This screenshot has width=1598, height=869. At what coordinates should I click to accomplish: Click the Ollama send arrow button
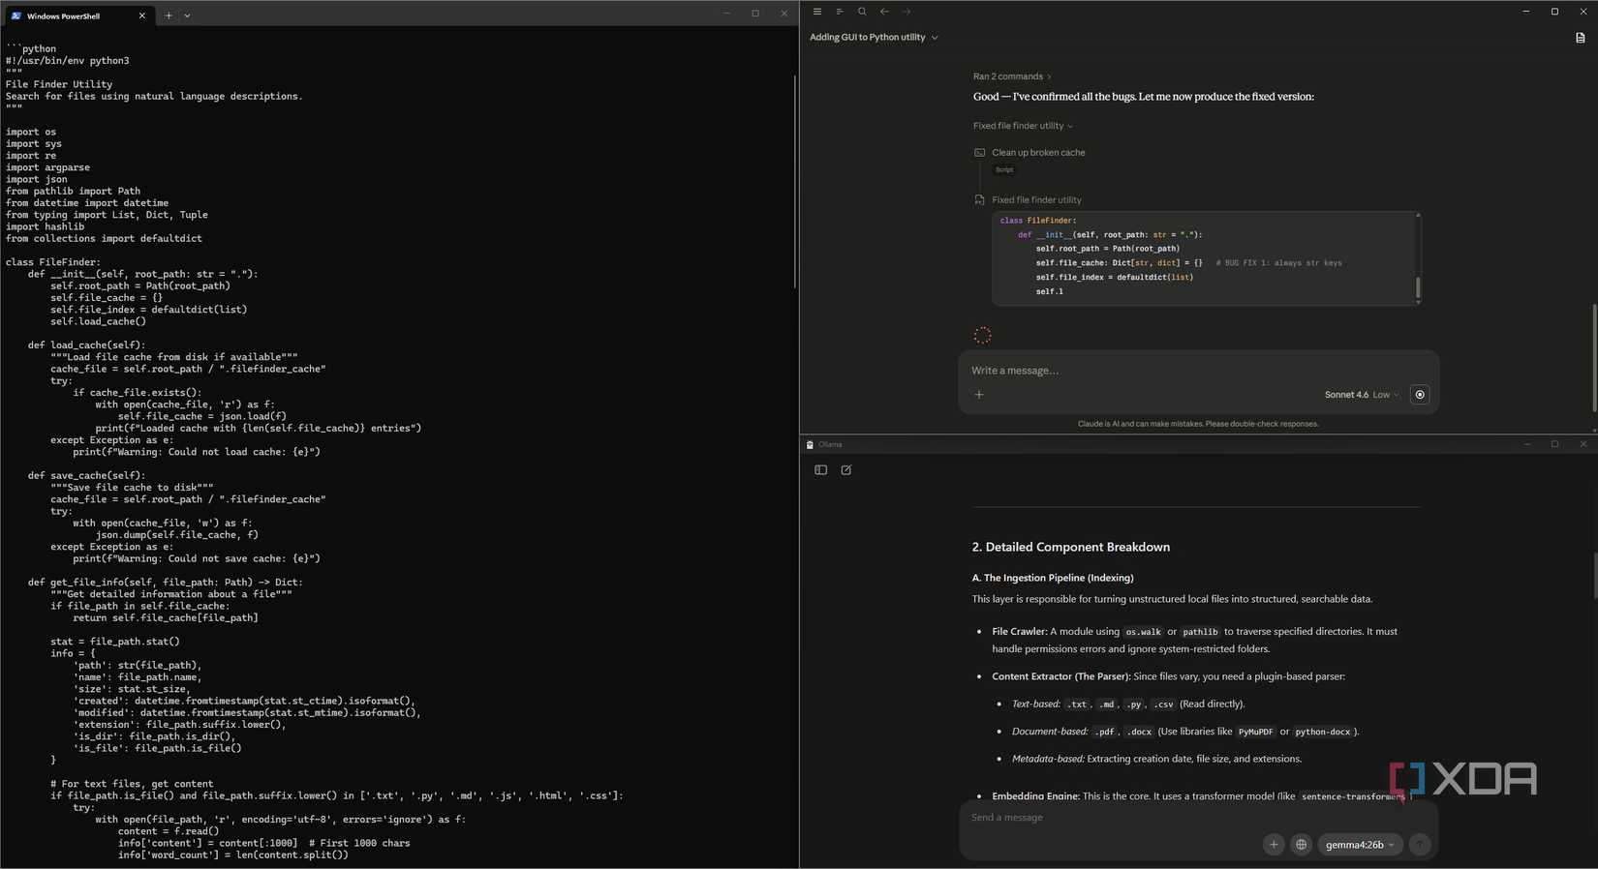[1419, 845]
